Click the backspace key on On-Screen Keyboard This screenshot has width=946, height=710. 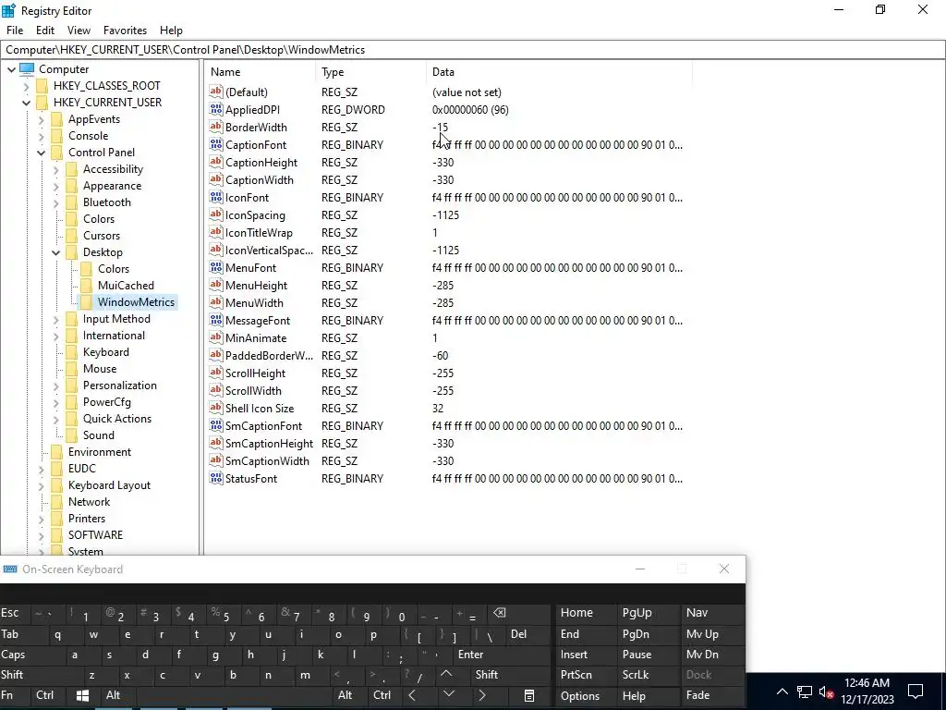(x=500, y=613)
